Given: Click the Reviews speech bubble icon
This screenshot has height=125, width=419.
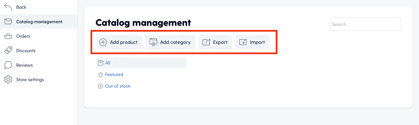Looking at the screenshot, I should point(8,65).
